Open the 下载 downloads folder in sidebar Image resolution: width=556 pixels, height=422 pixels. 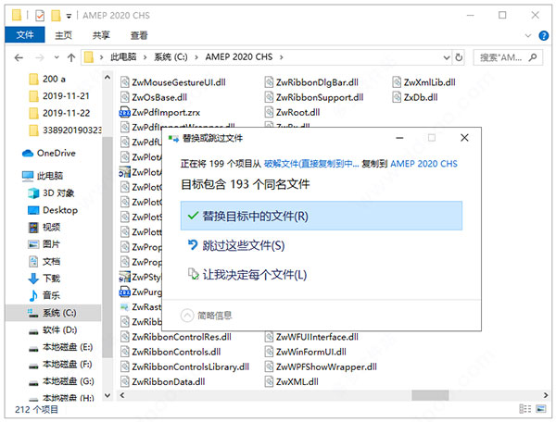tap(50, 278)
